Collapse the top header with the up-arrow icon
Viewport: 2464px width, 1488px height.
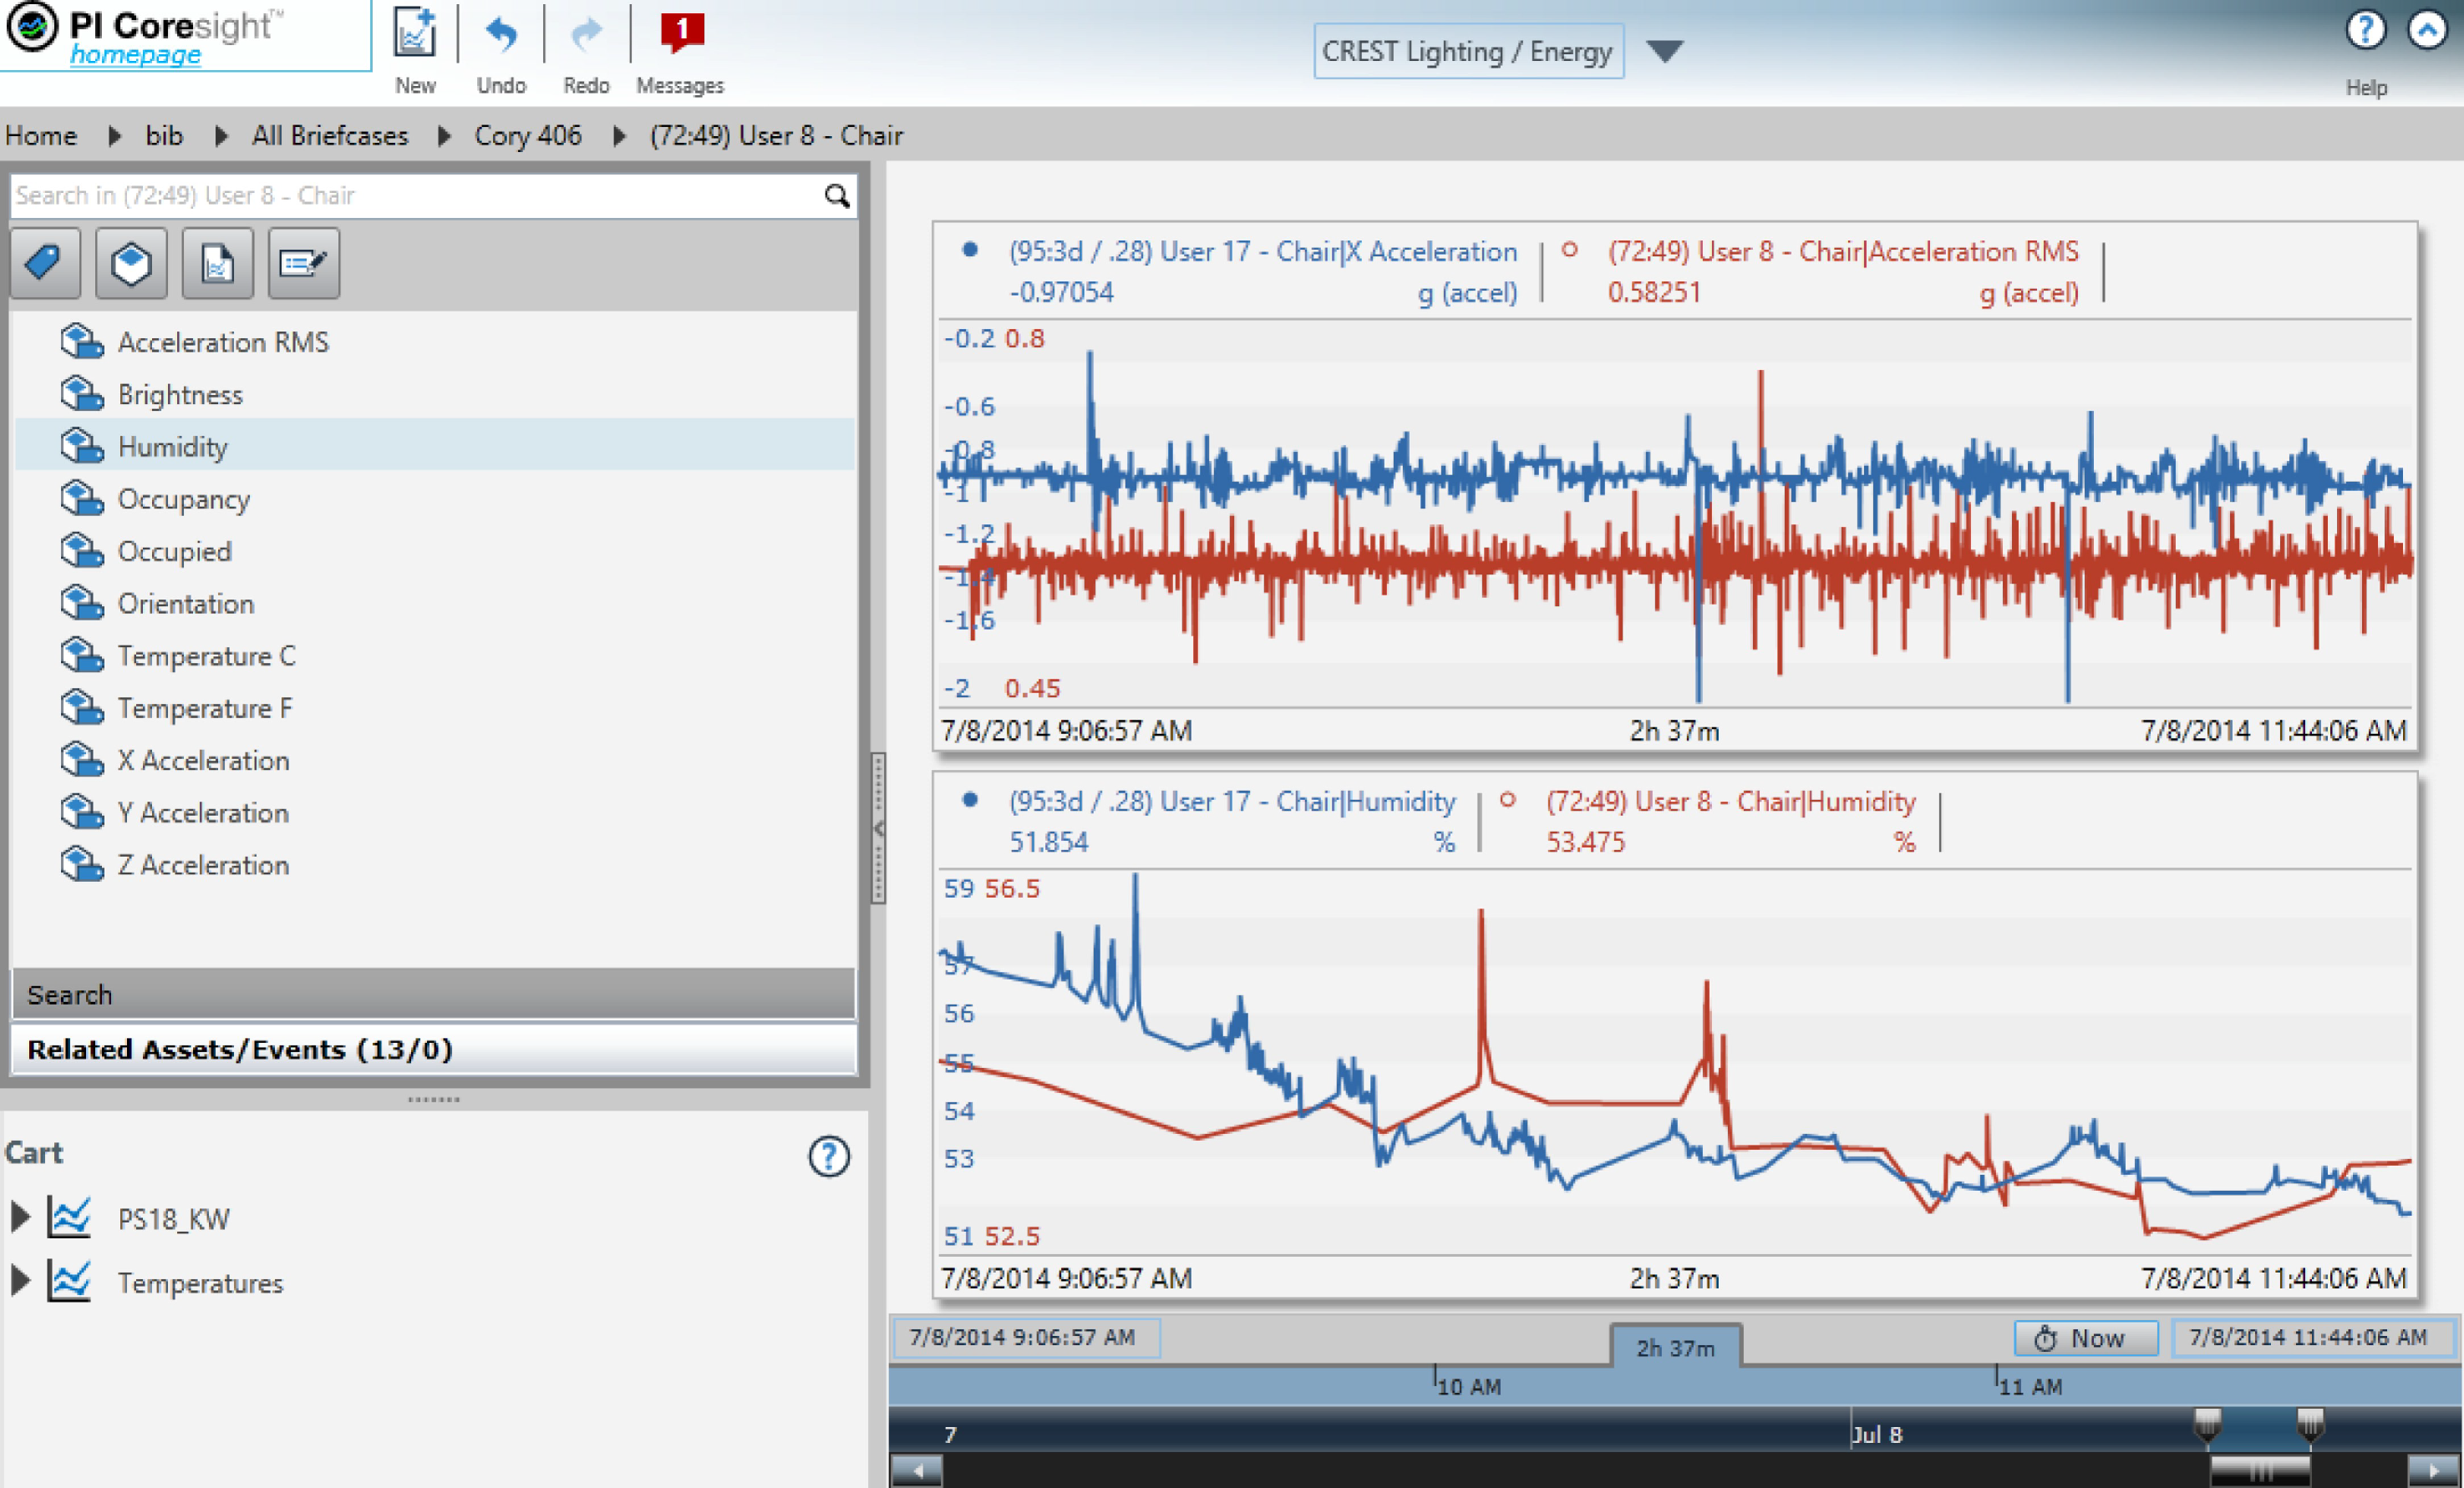[x=2427, y=30]
